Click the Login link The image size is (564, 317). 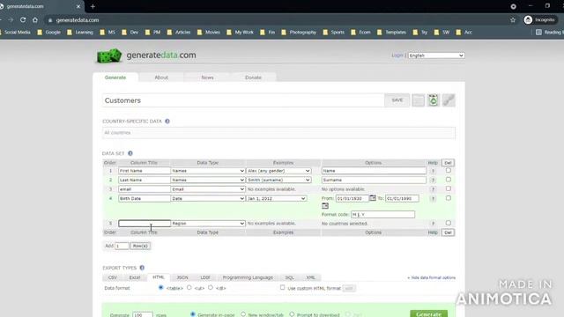click(x=397, y=55)
